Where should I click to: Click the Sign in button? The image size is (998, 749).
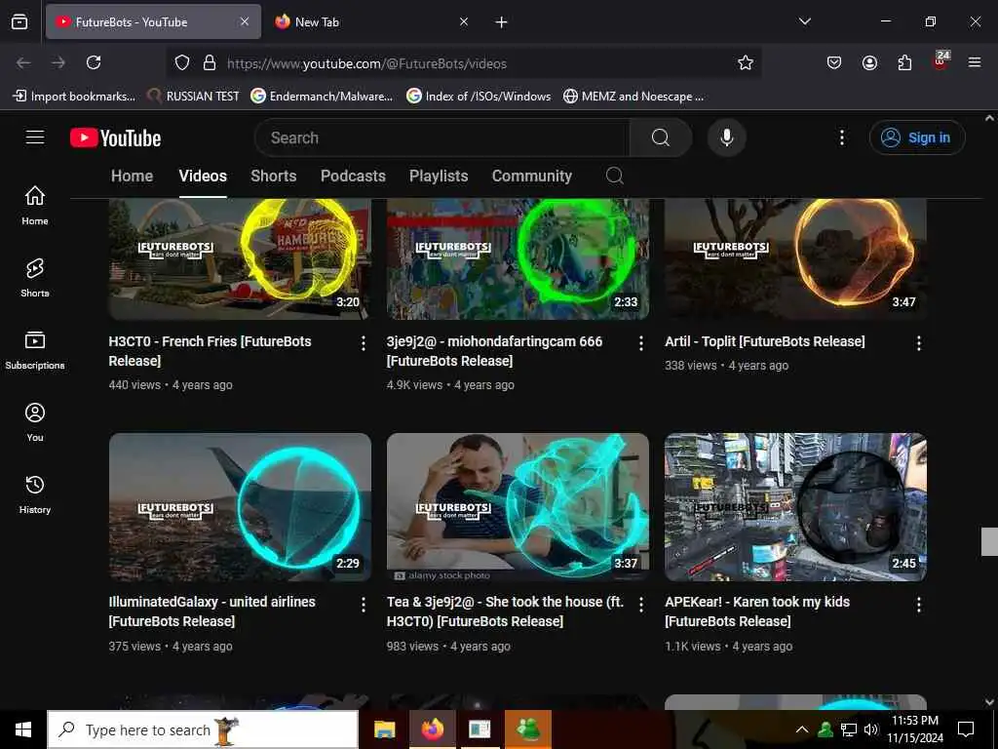(917, 138)
